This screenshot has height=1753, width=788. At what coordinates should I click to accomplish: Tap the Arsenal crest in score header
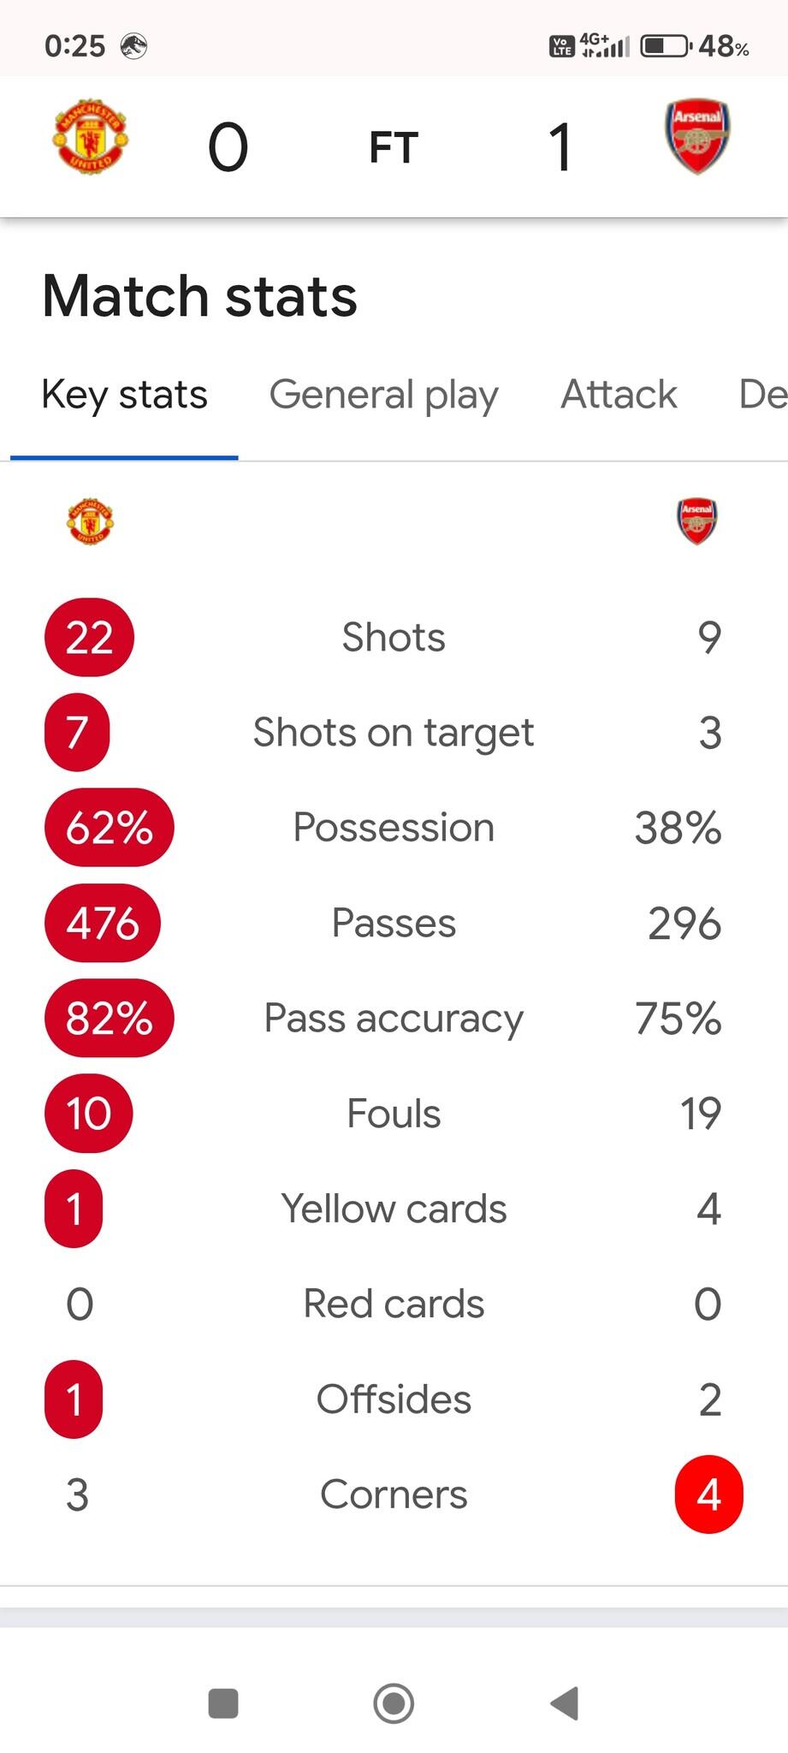pyautogui.click(x=697, y=136)
